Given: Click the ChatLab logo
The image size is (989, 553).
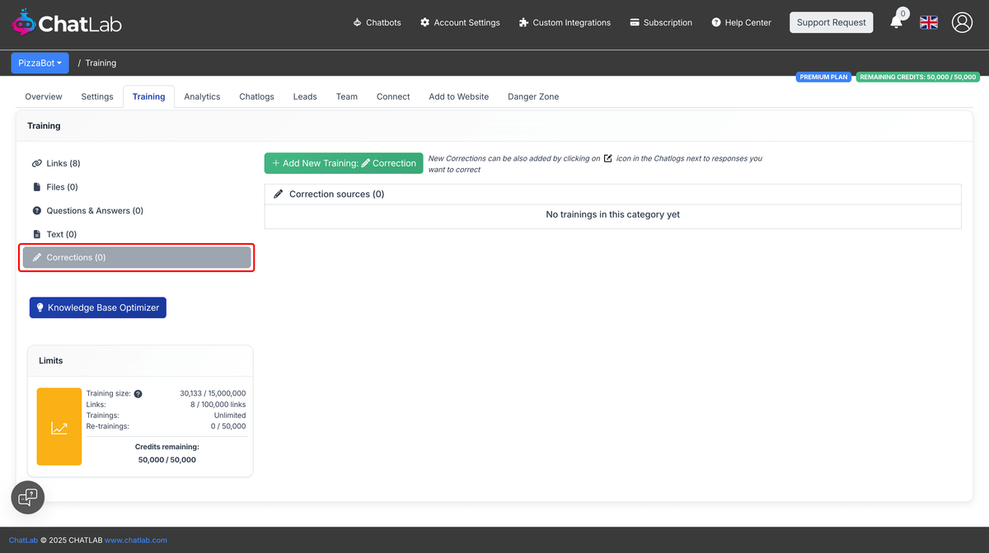Looking at the screenshot, I should pyautogui.click(x=66, y=22).
